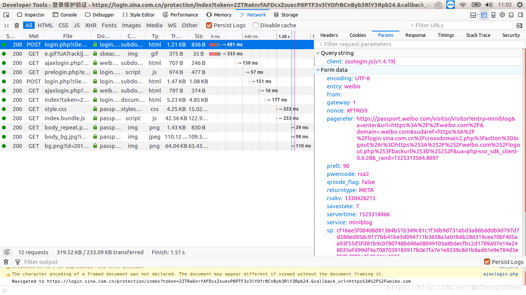The width and height of the screenshot is (526, 295).
Task: Open dropdown arrow beside frame selector
Action: point(478,15)
